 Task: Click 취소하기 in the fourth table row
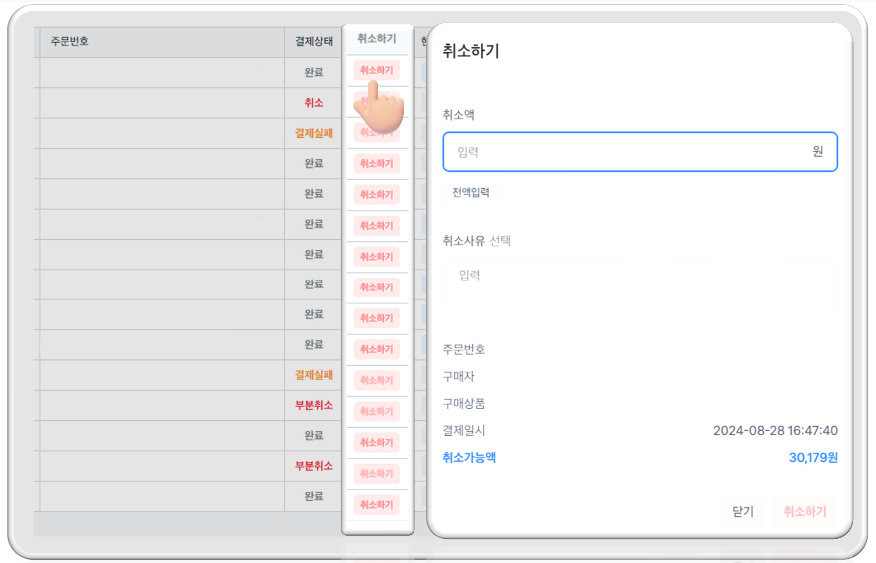376,164
